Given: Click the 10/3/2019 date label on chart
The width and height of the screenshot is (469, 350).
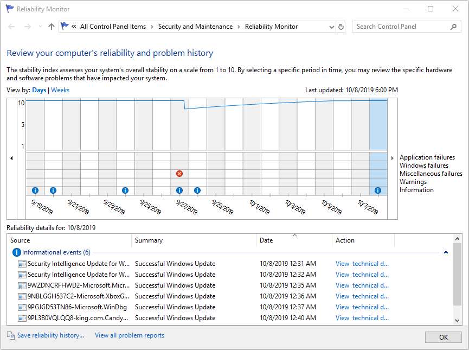Looking at the screenshot, I should tap(294, 207).
